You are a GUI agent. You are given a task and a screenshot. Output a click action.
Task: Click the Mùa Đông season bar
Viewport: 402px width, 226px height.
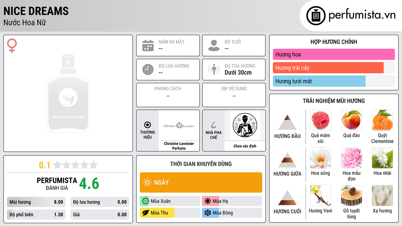tap(232, 213)
